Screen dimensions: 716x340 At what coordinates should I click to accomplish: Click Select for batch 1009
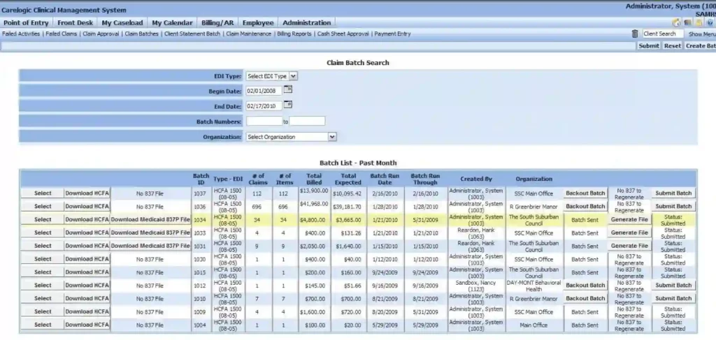pos(43,312)
